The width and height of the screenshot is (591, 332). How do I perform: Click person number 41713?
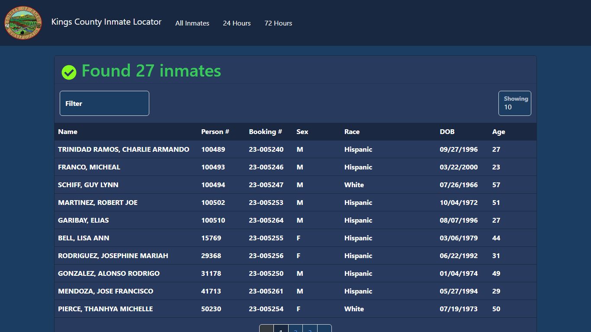pos(211,291)
